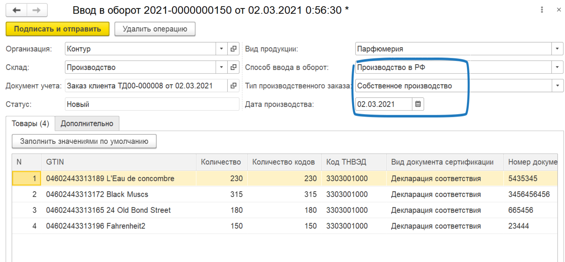Image resolution: width=565 pixels, height=262 pixels.
Task: Open the Организация record link icon
Action: 233,49
